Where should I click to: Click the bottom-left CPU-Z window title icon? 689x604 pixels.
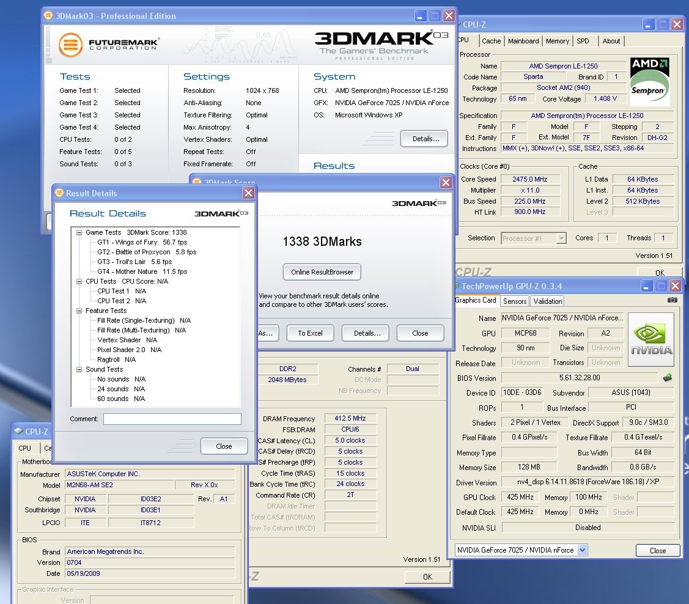coord(18,432)
